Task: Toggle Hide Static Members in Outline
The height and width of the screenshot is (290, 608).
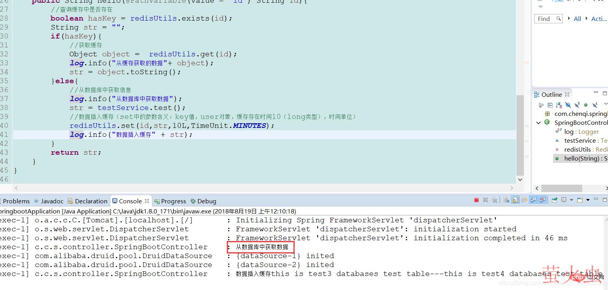Action: coord(577,105)
